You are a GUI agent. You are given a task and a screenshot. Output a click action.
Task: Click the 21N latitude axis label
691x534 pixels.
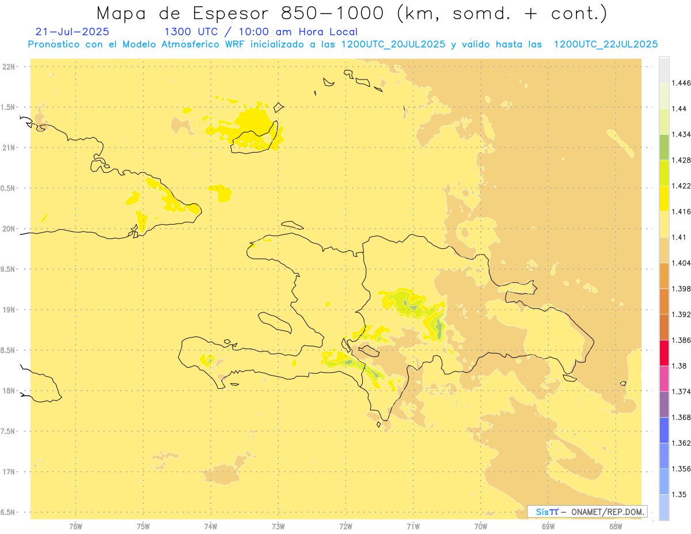tap(10, 147)
